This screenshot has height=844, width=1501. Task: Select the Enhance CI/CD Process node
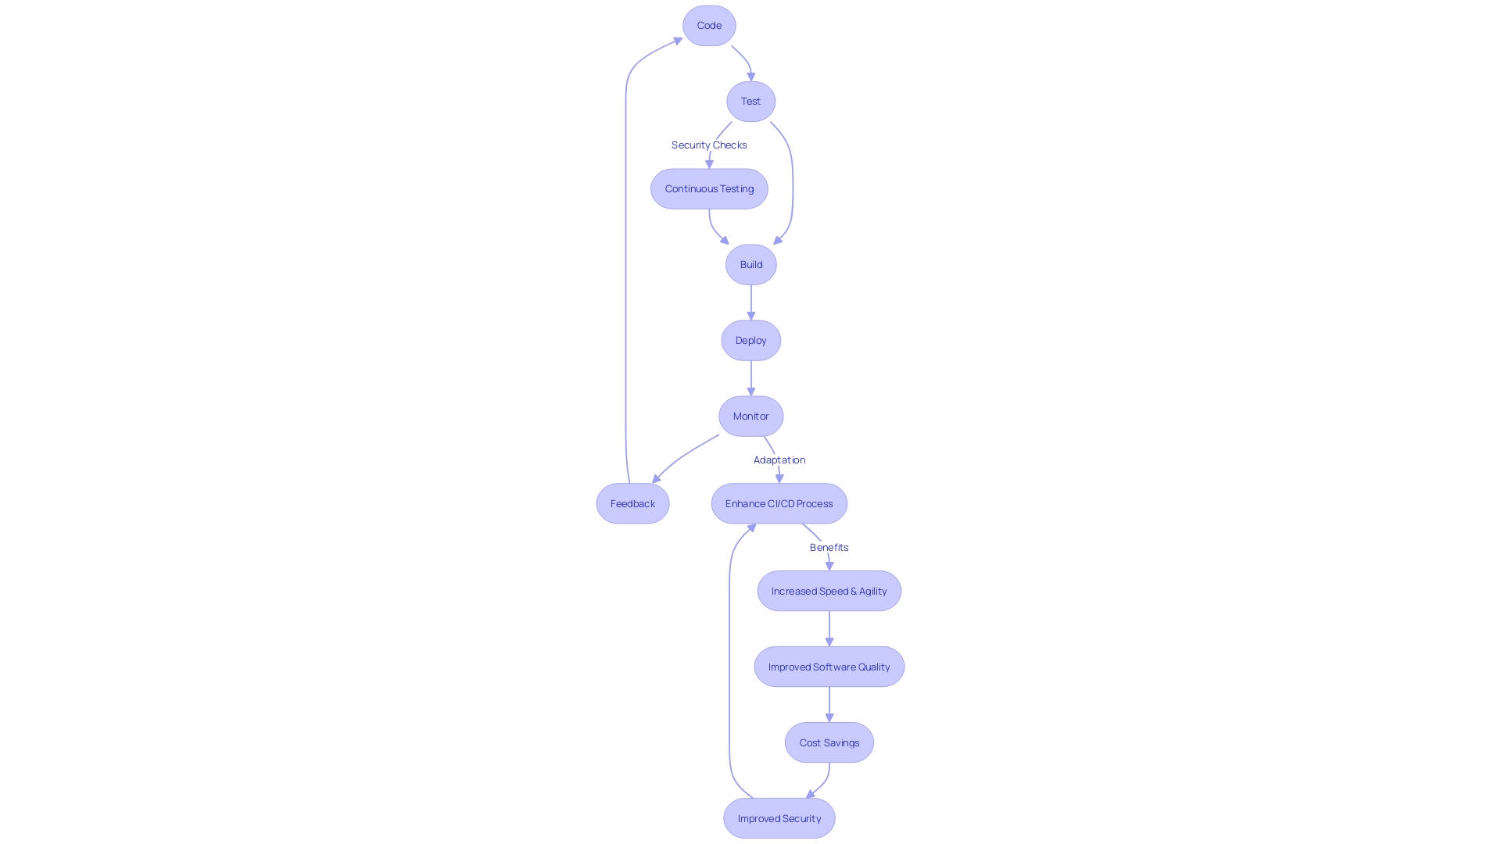(x=779, y=503)
